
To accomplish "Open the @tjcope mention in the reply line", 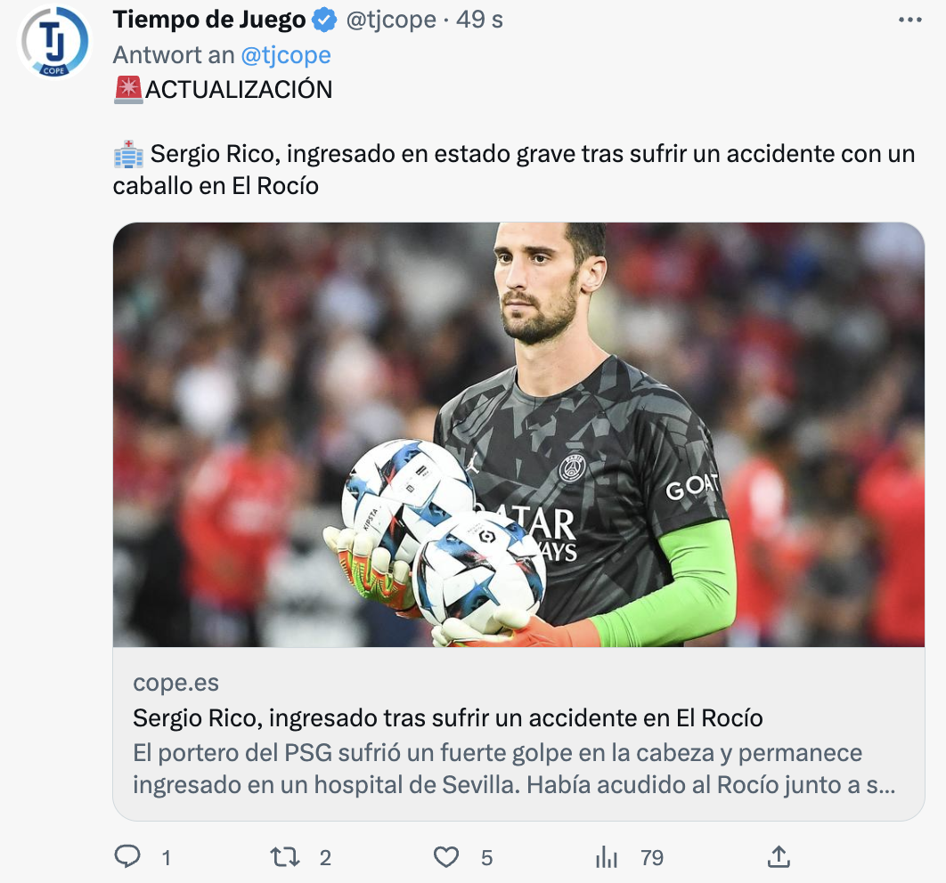I will 286,55.
